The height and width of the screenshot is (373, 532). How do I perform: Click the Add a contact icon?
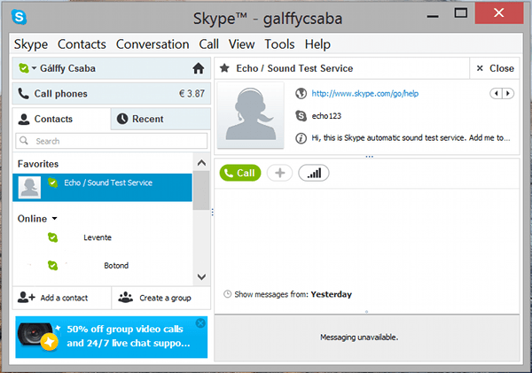tap(26, 298)
